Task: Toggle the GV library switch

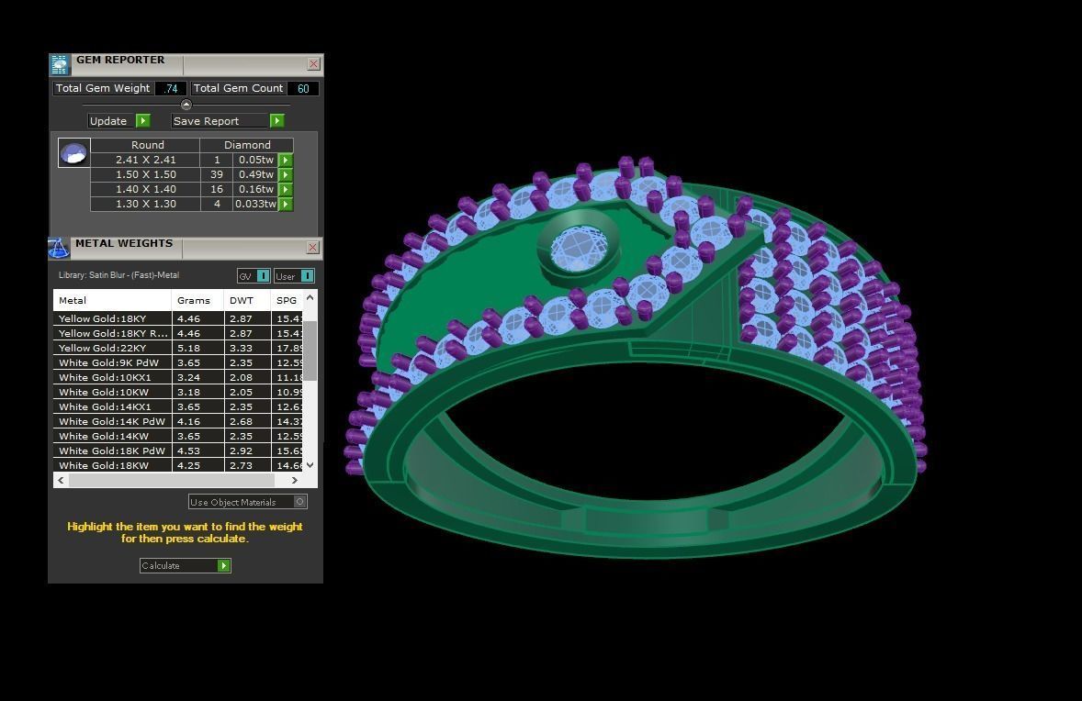Action: click(x=263, y=275)
